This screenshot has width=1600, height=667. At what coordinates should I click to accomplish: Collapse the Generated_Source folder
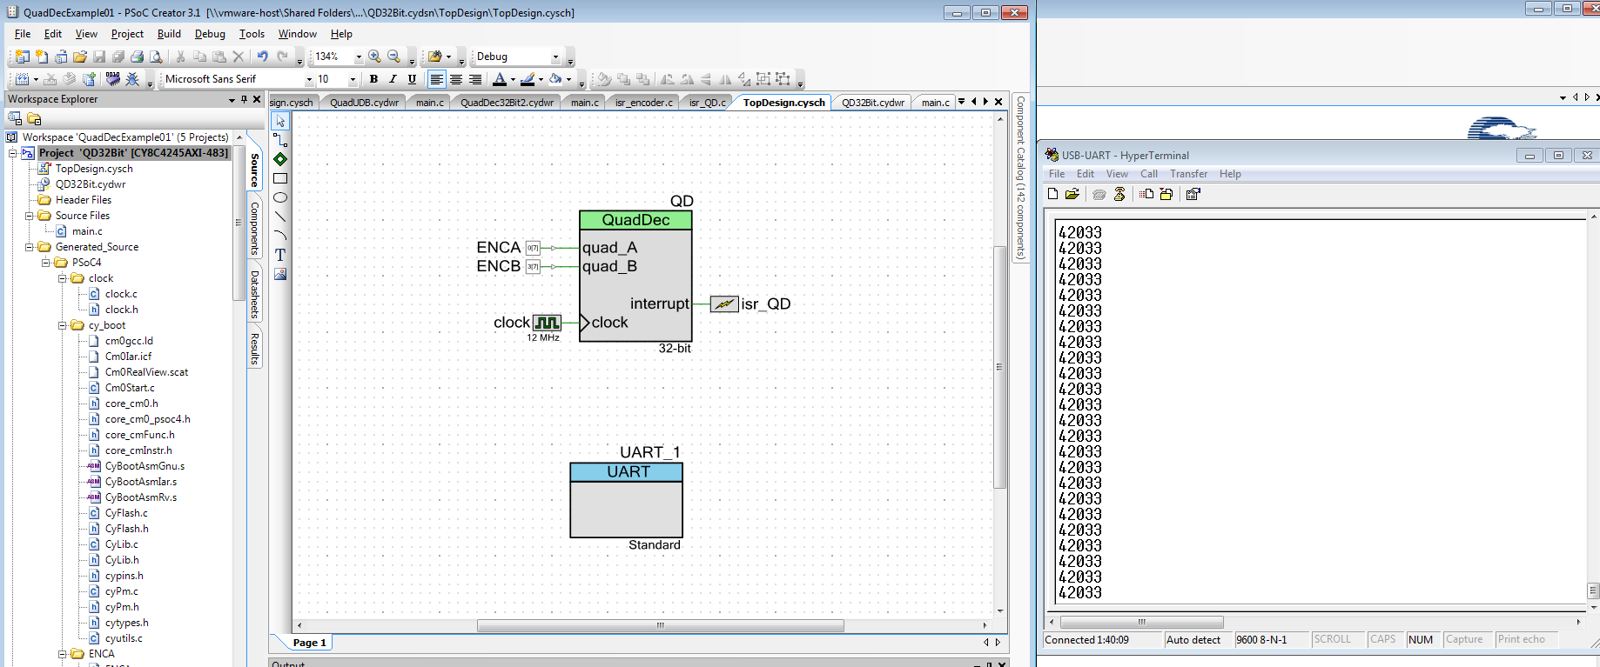29,247
